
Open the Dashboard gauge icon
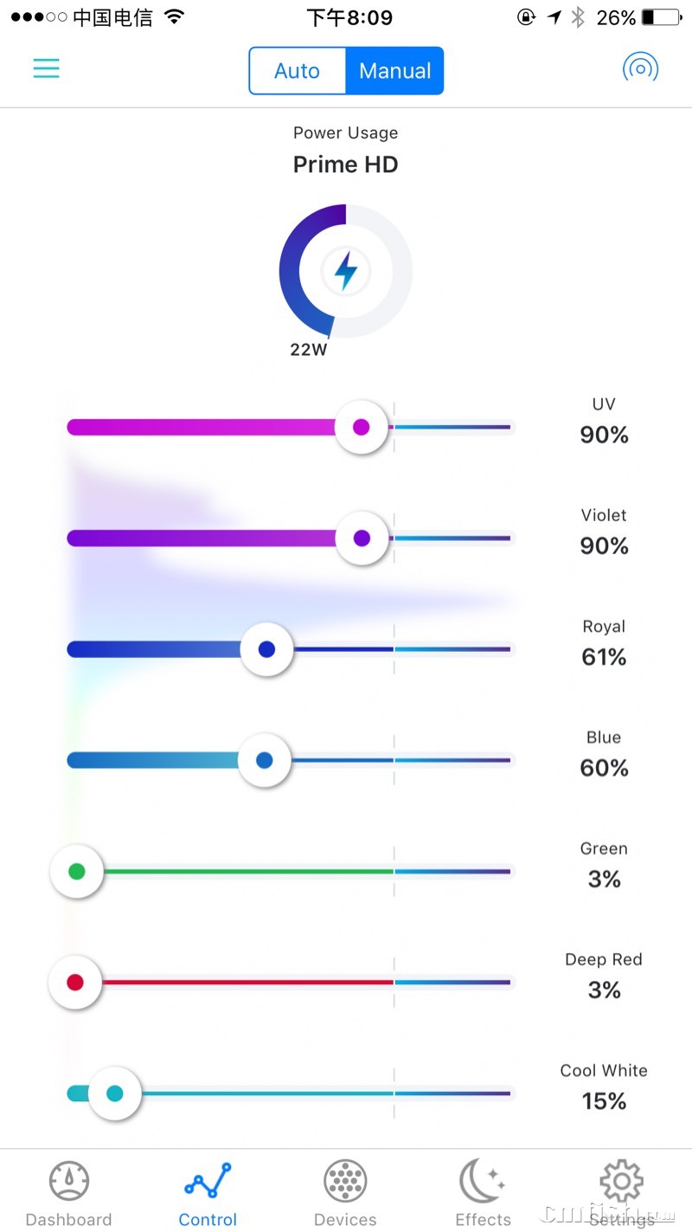click(69, 1182)
